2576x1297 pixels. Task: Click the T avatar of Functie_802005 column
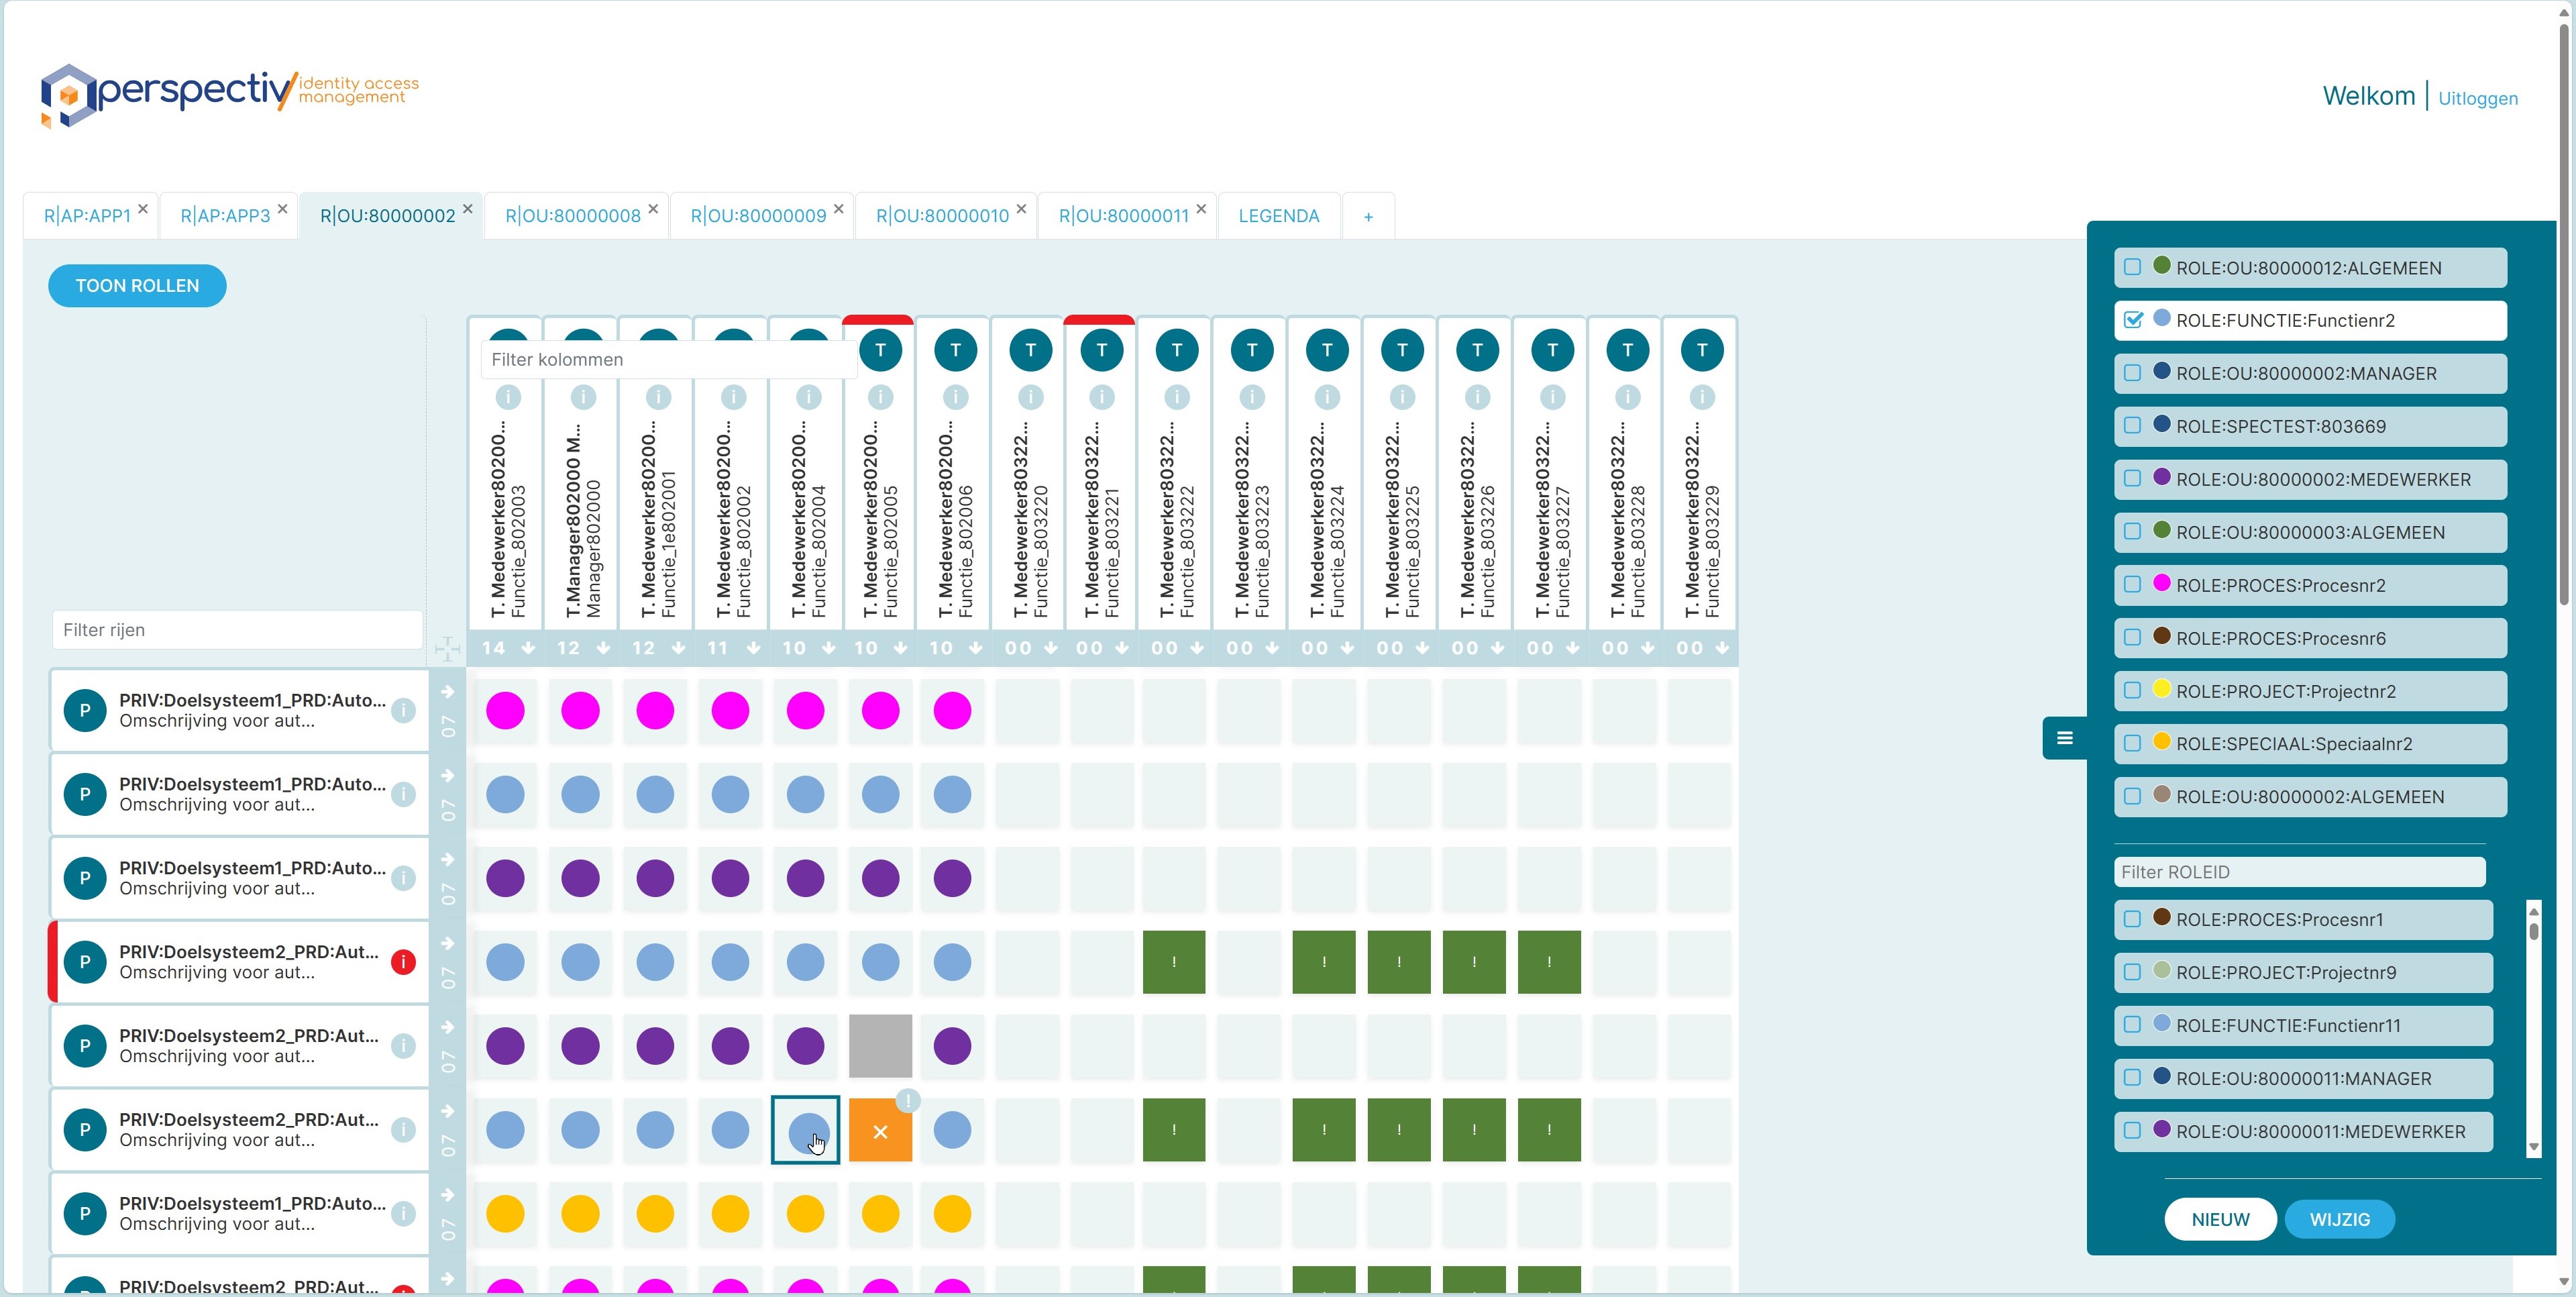click(880, 350)
